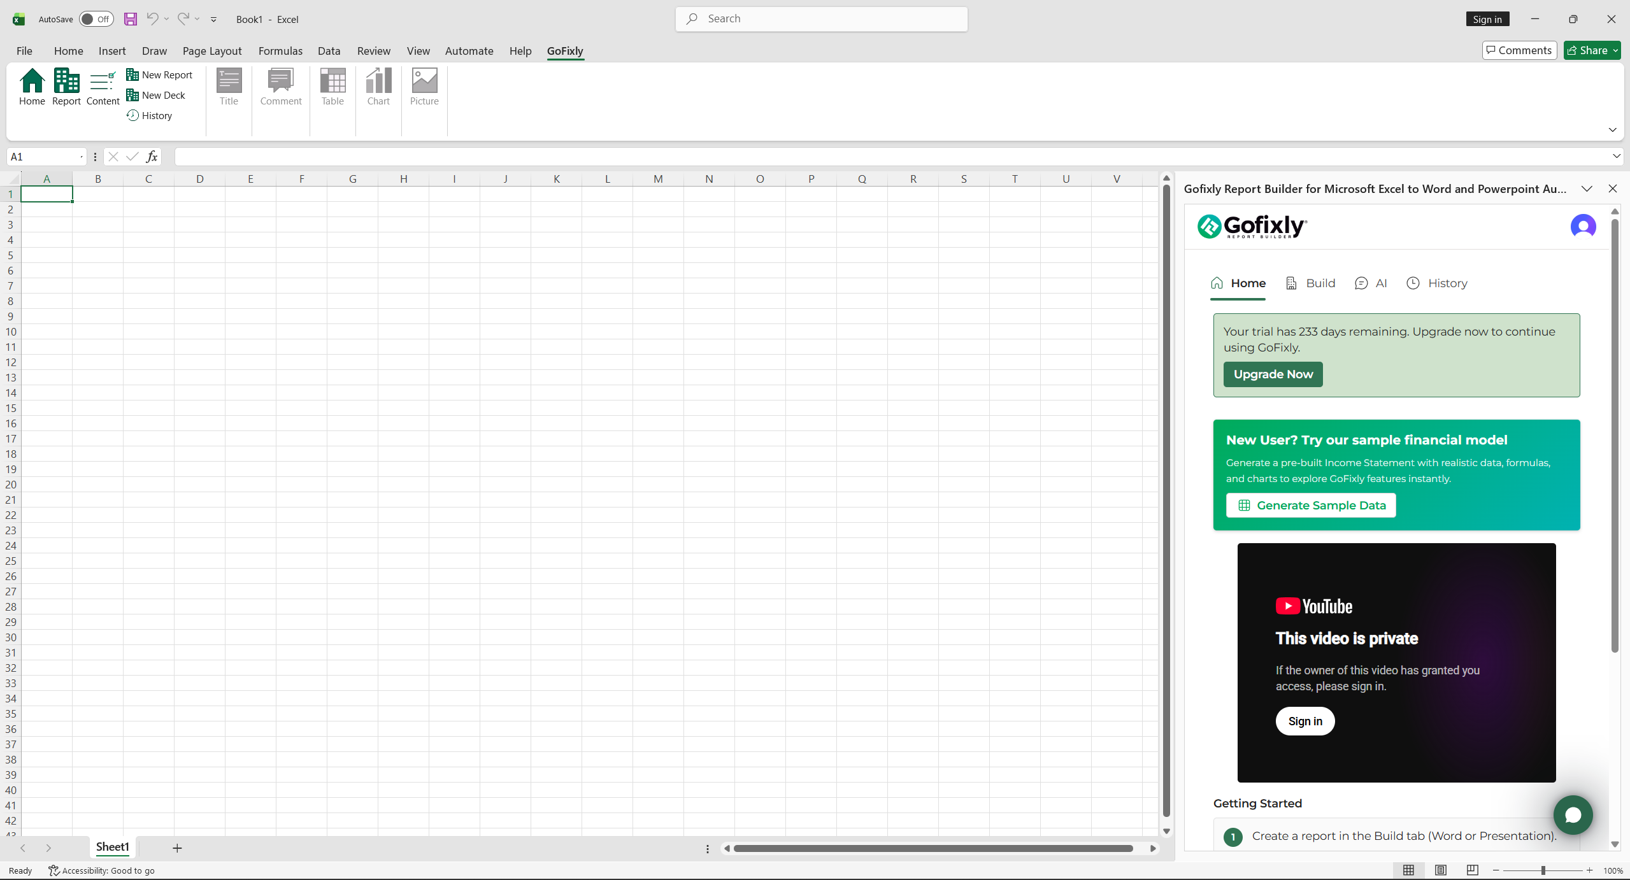Click the Search box in title bar
Viewport: 1630px width, 880px height.
(x=821, y=19)
